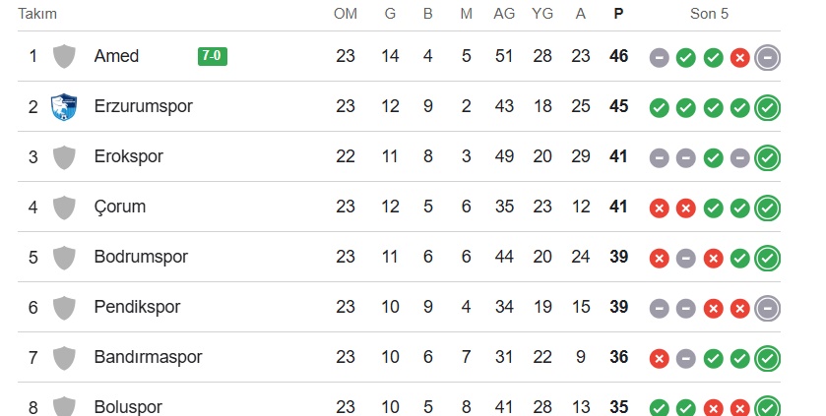Click the Takım column header
This screenshot has width=826, height=416.
point(37,14)
